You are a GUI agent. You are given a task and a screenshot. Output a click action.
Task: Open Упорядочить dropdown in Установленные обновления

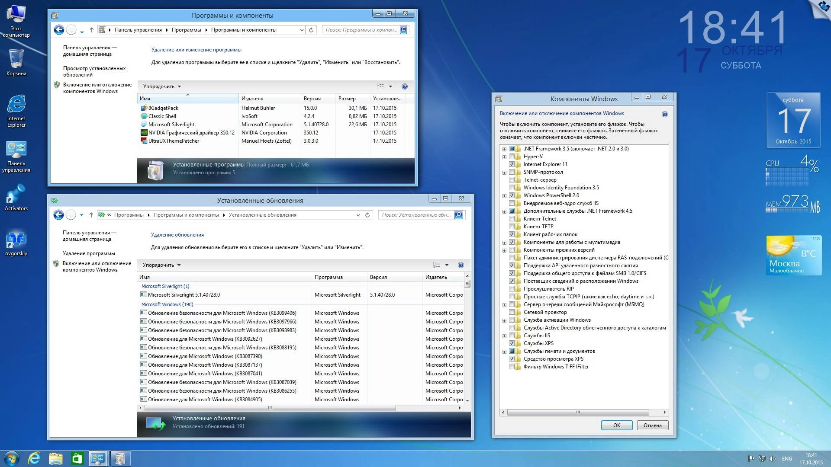point(161,265)
